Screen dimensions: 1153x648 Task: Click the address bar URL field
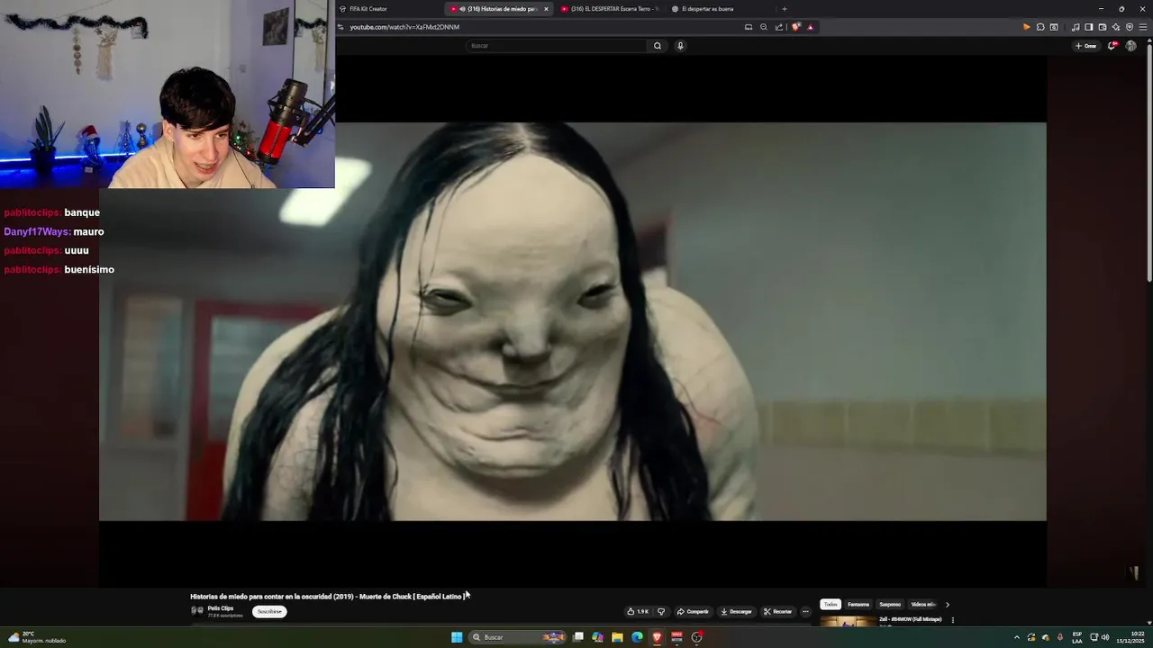click(540, 27)
